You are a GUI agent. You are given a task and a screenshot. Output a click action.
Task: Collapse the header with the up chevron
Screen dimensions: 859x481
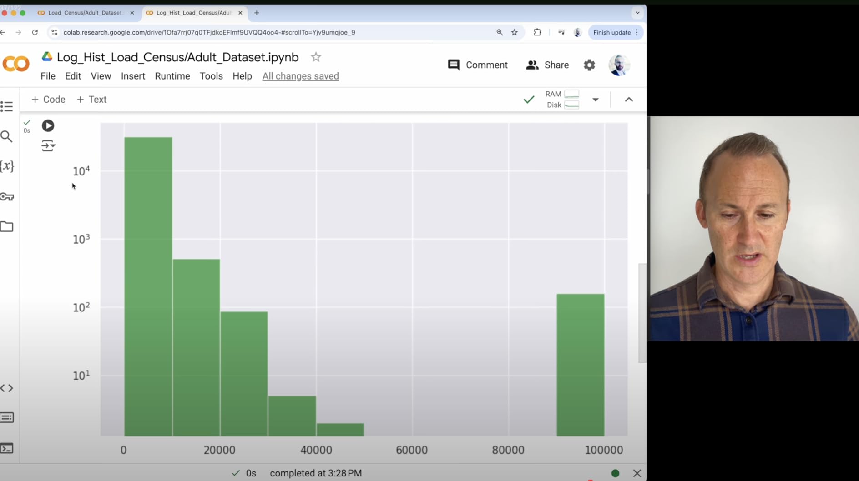(629, 100)
